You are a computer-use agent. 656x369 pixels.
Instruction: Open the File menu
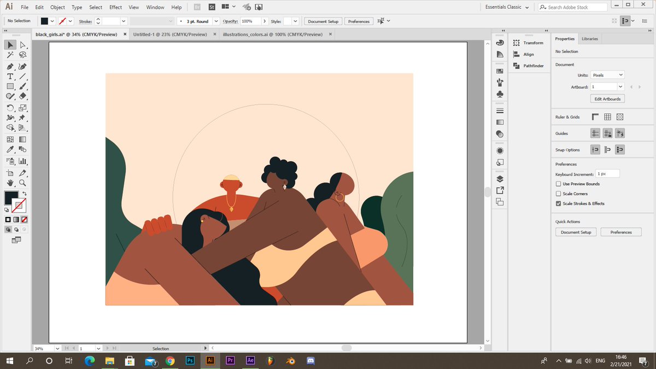click(x=25, y=7)
